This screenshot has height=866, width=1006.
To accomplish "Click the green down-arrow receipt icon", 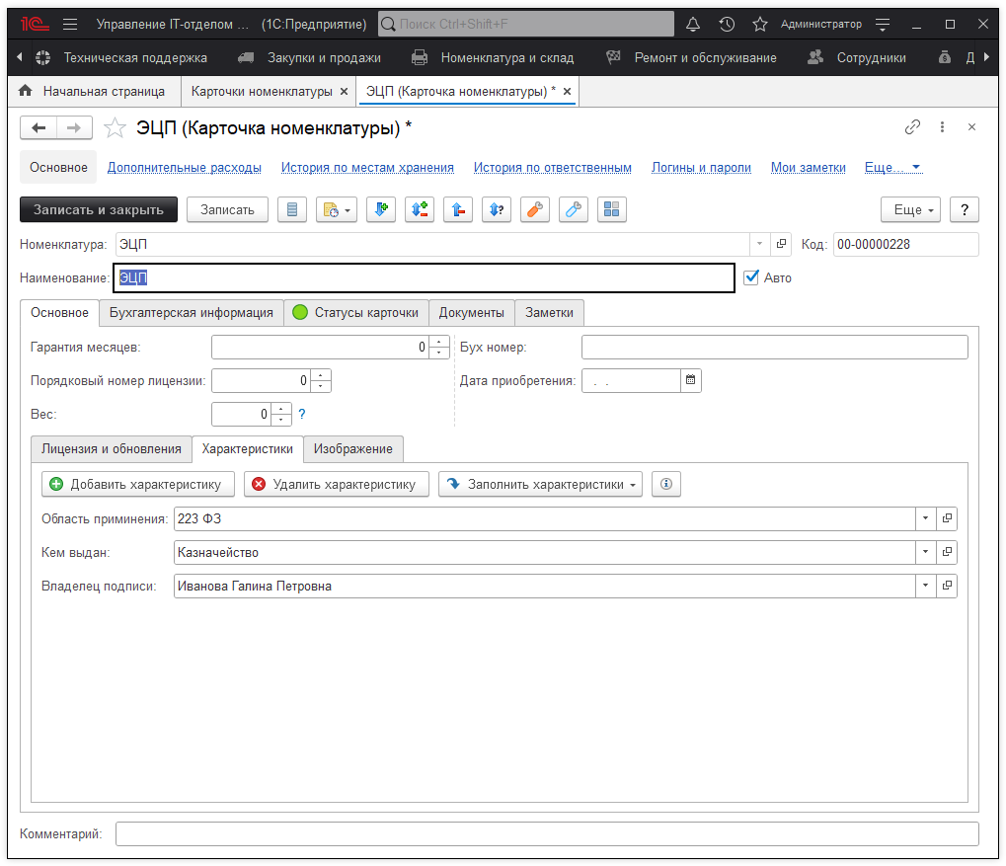I will 380,209.
